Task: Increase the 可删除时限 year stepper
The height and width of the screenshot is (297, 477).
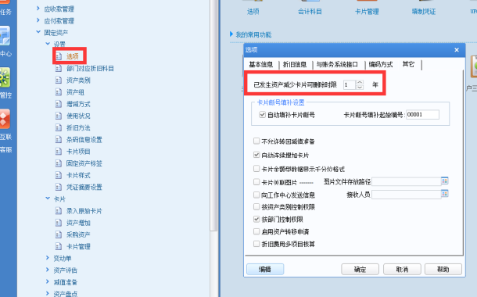Action: pyautogui.click(x=360, y=82)
